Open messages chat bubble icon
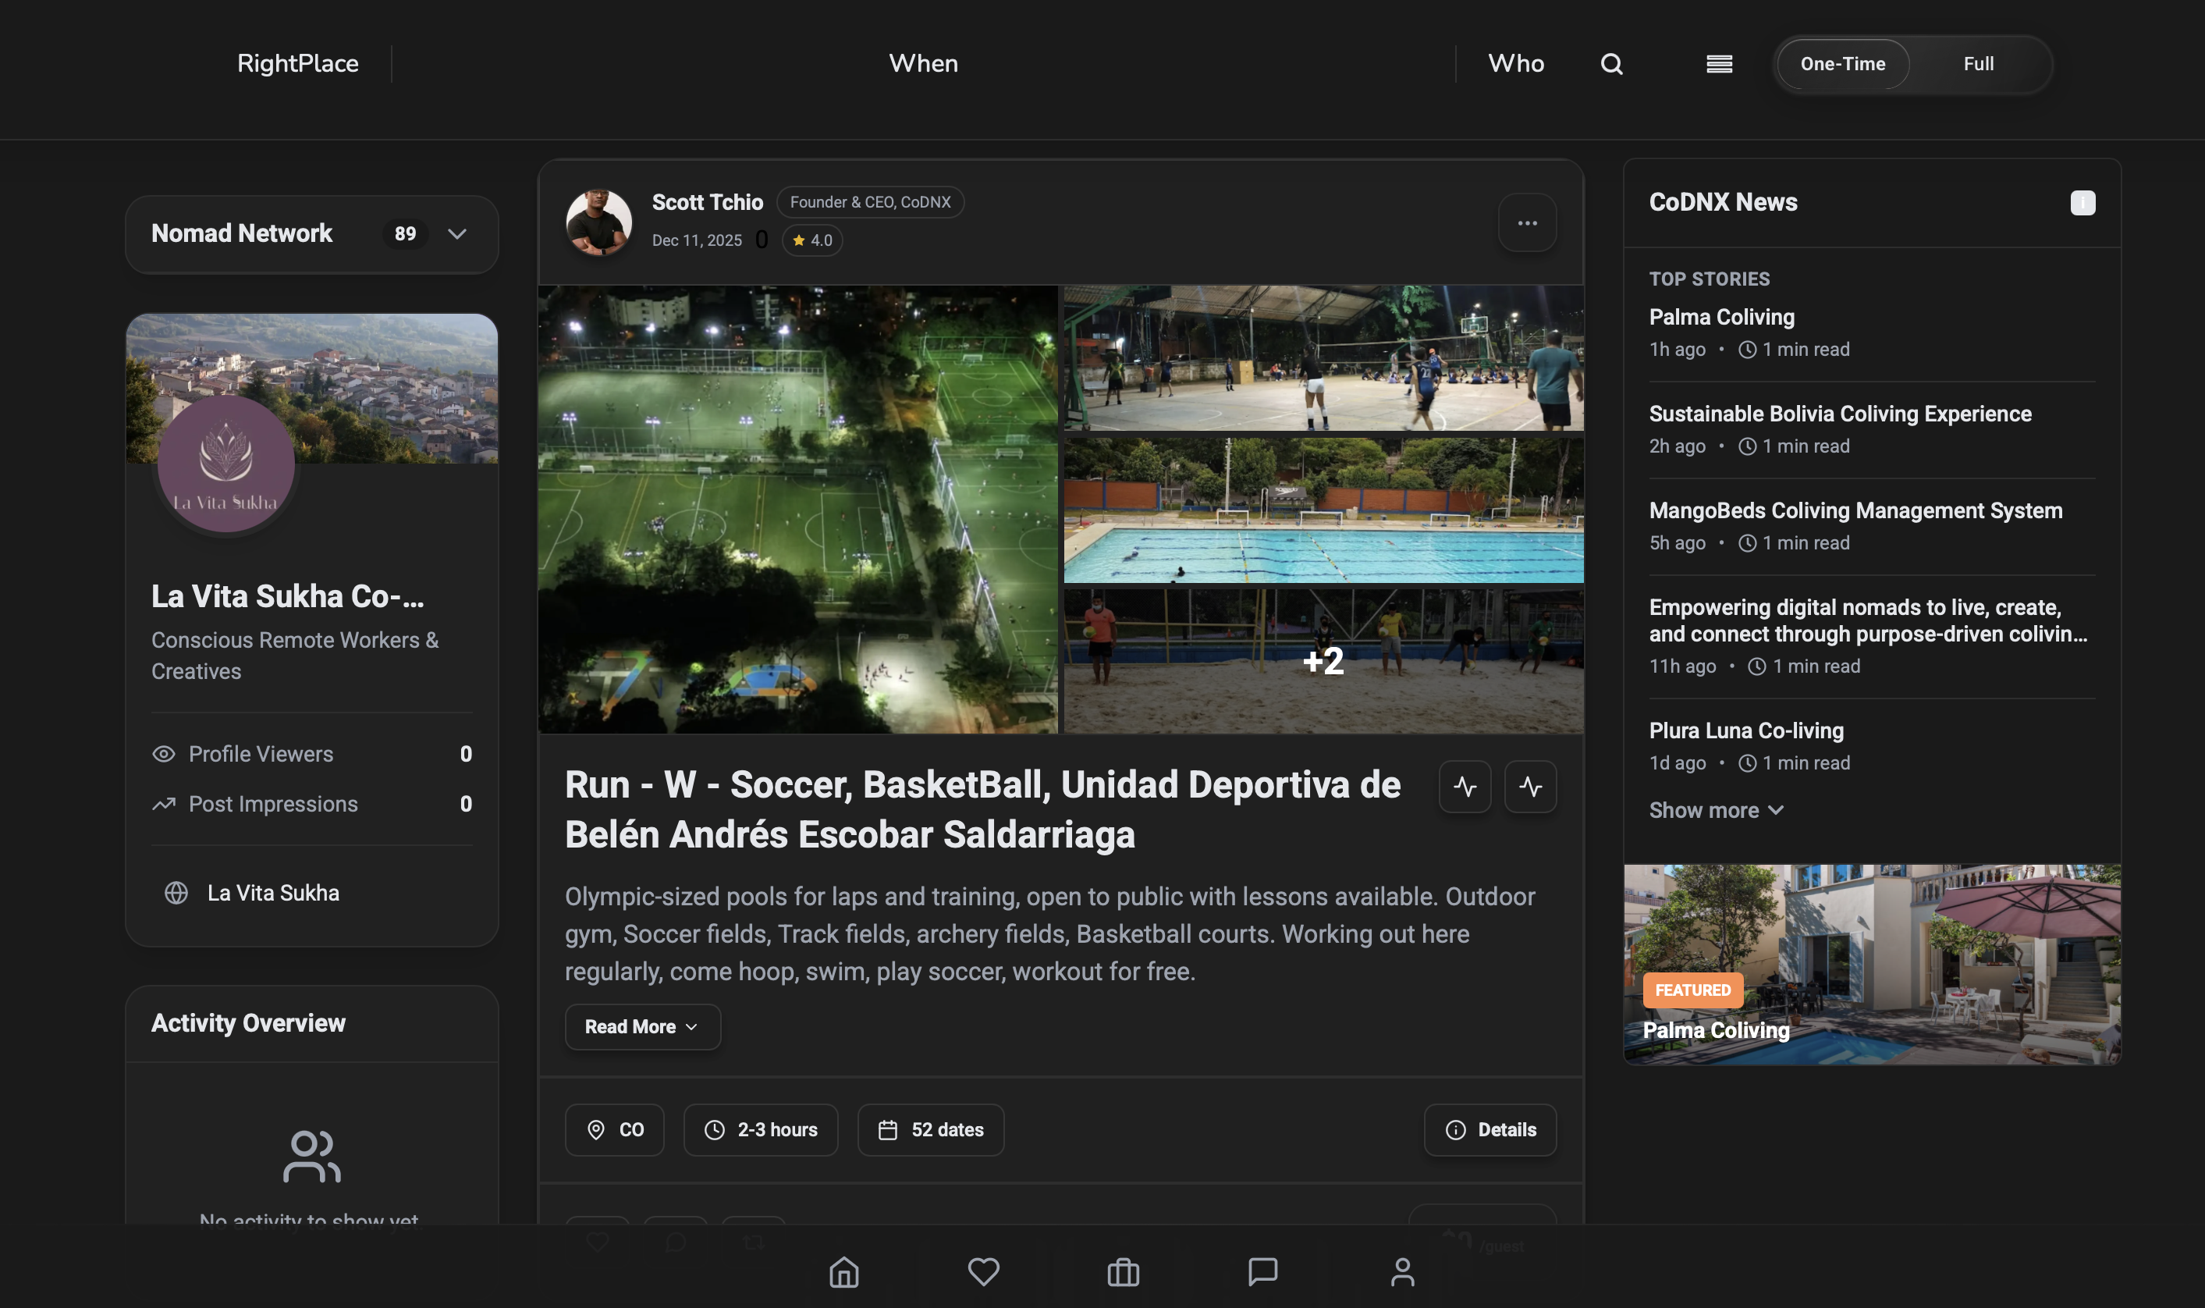The image size is (2205, 1308). point(1262,1271)
